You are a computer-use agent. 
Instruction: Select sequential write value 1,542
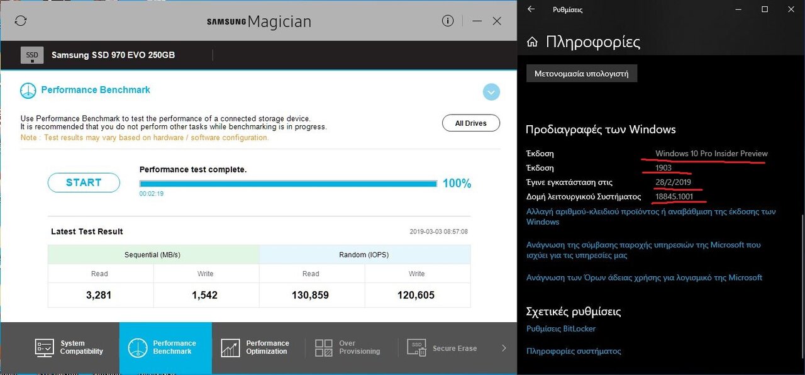[x=205, y=295]
